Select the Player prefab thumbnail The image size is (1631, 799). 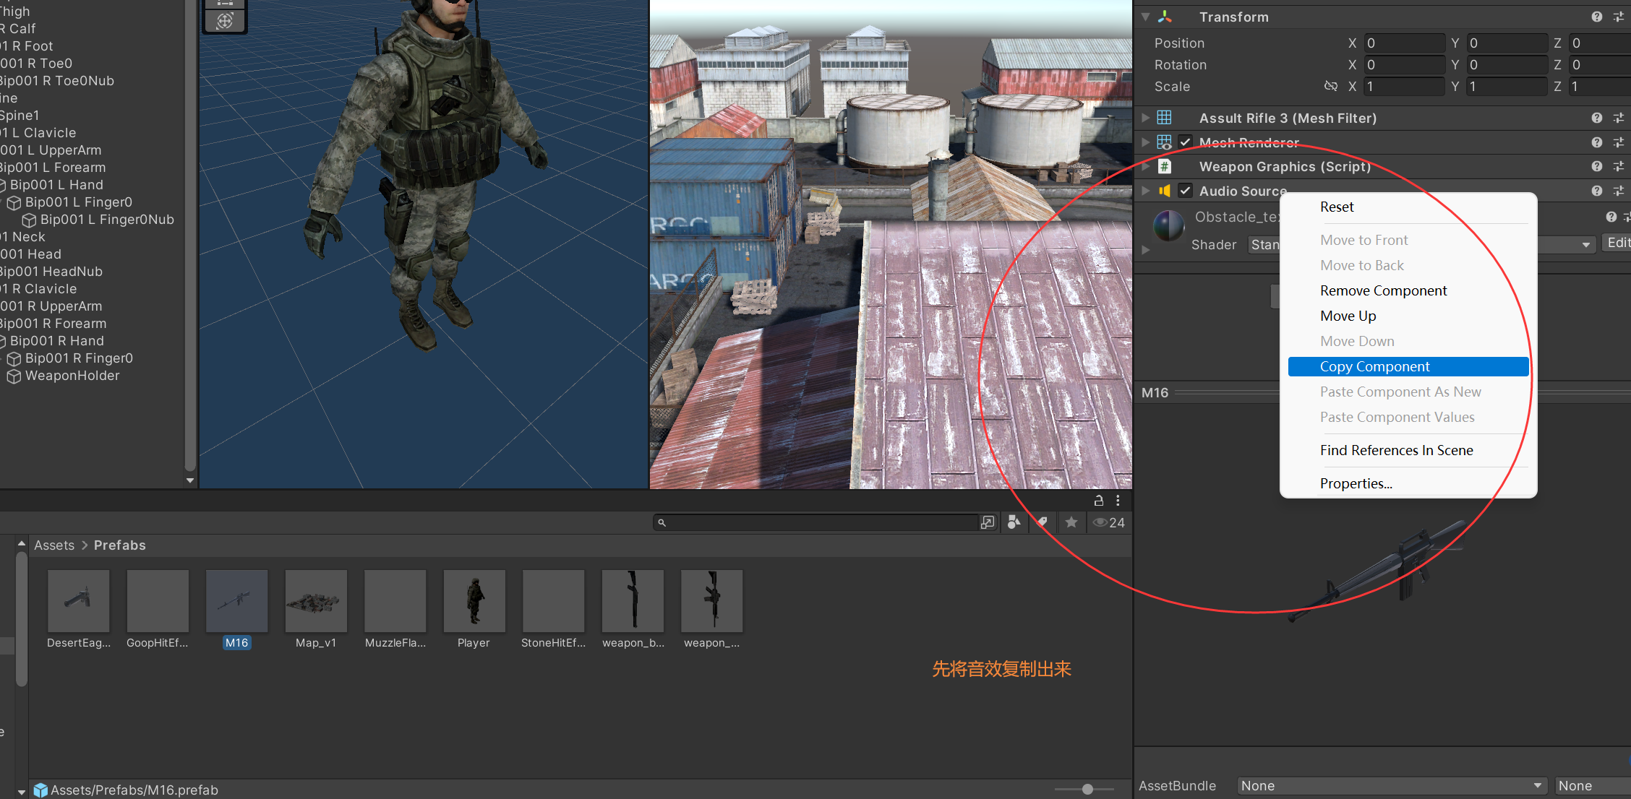[x=474, y=601]
